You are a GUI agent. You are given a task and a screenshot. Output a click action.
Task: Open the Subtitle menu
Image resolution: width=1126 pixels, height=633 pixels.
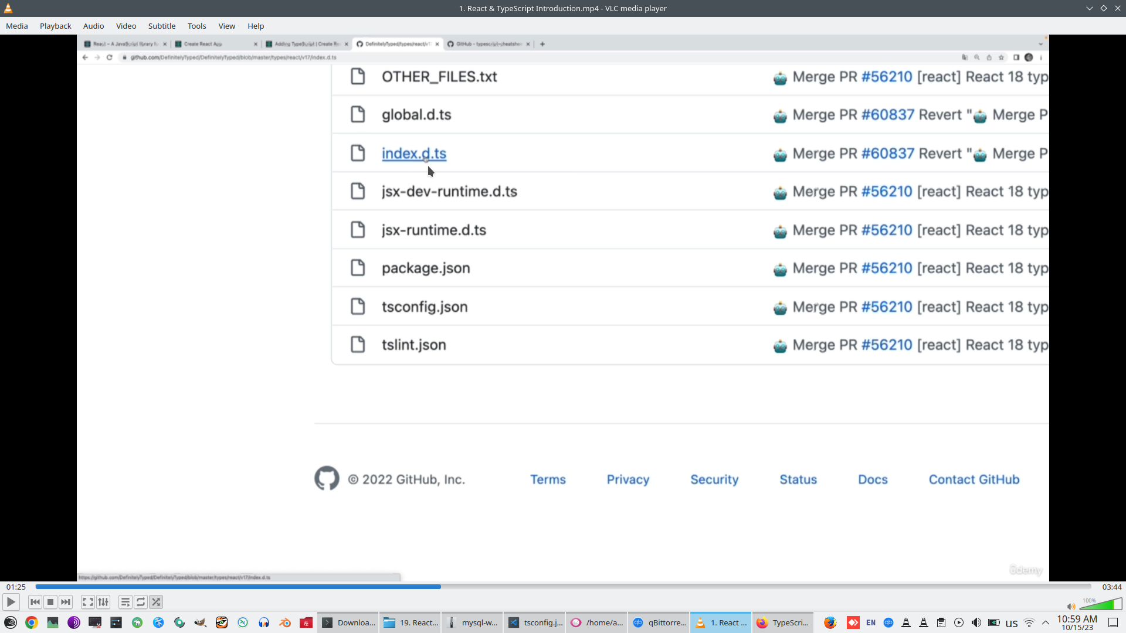[162, 26]
